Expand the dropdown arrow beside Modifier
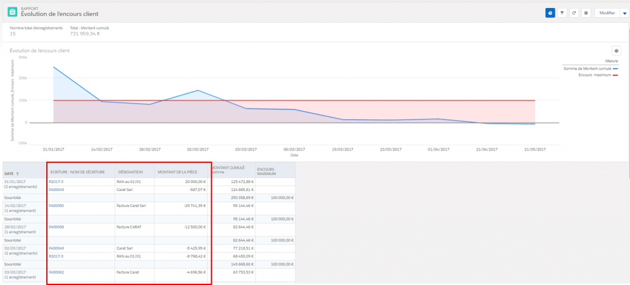Image resolution: width=630 pixels, height=285 pixels. tap(624, 12)
